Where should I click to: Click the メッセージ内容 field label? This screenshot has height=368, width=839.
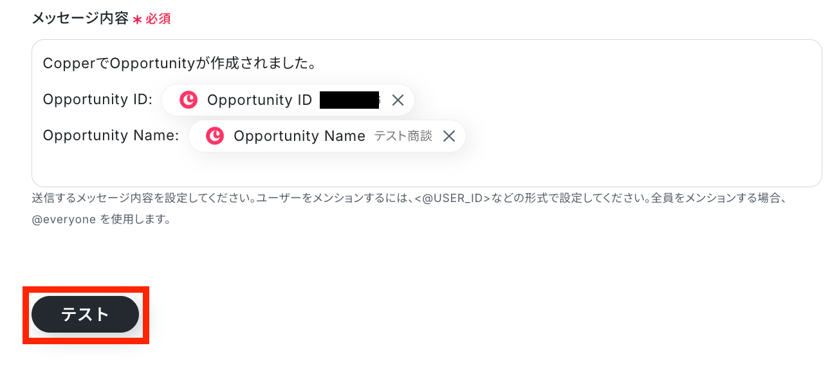(79, 18)
